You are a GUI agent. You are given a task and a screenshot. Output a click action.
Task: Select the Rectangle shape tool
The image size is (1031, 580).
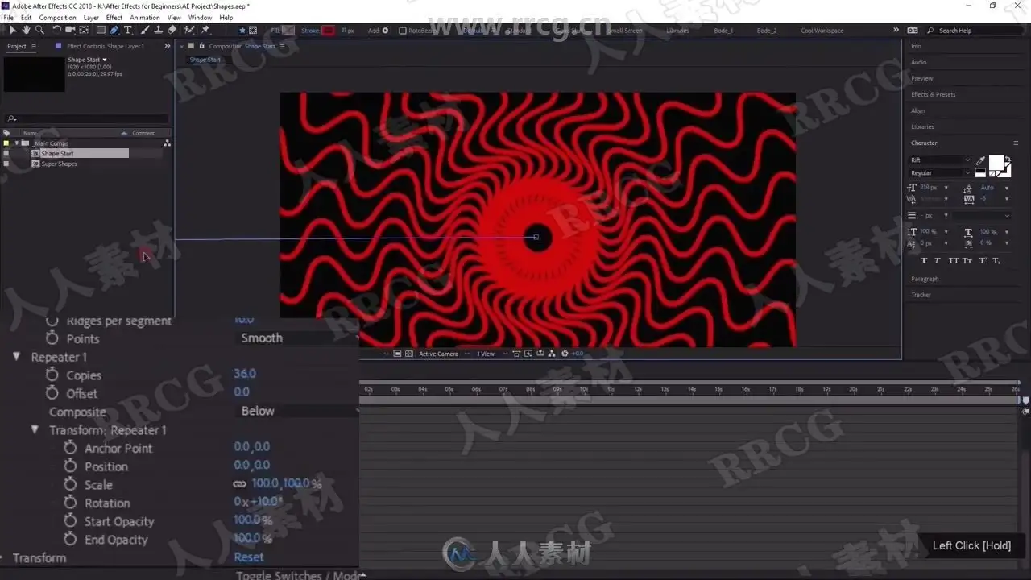pos(101,31)
